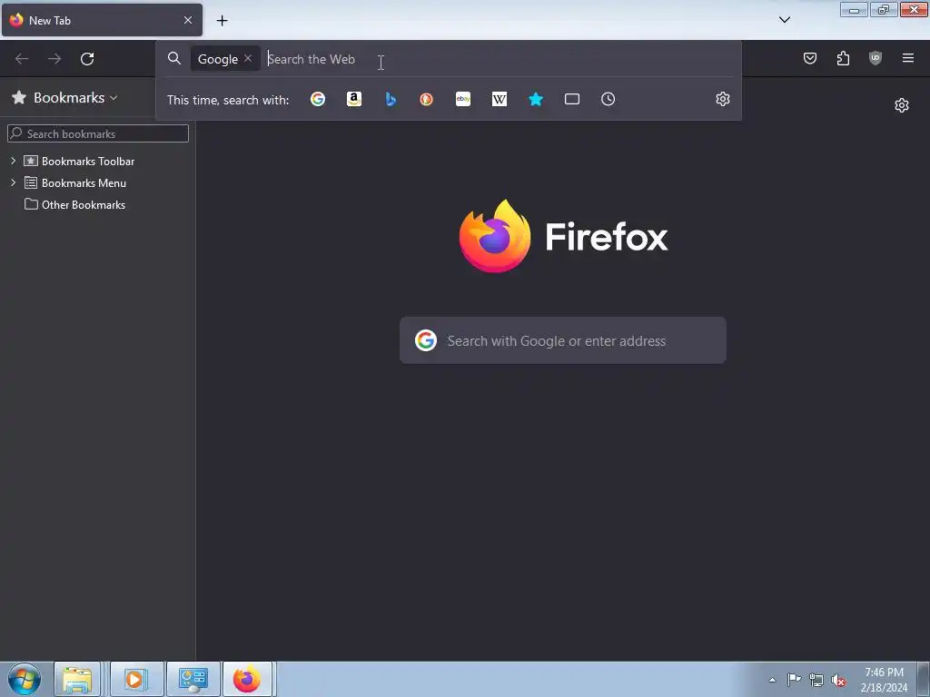Search this time with DuckDuckGo icon
The image size is (930, 697).
click(427, 99)
